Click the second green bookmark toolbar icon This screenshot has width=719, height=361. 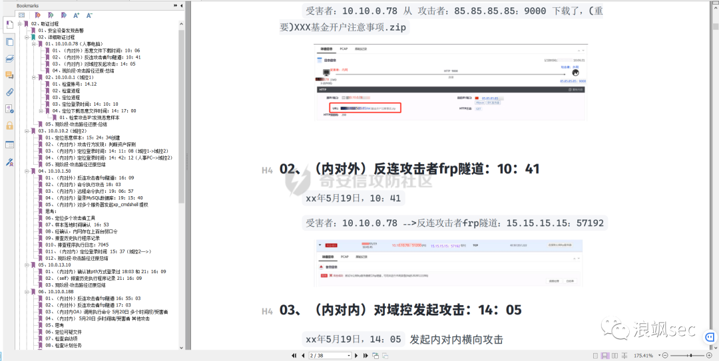click(51, 15)
